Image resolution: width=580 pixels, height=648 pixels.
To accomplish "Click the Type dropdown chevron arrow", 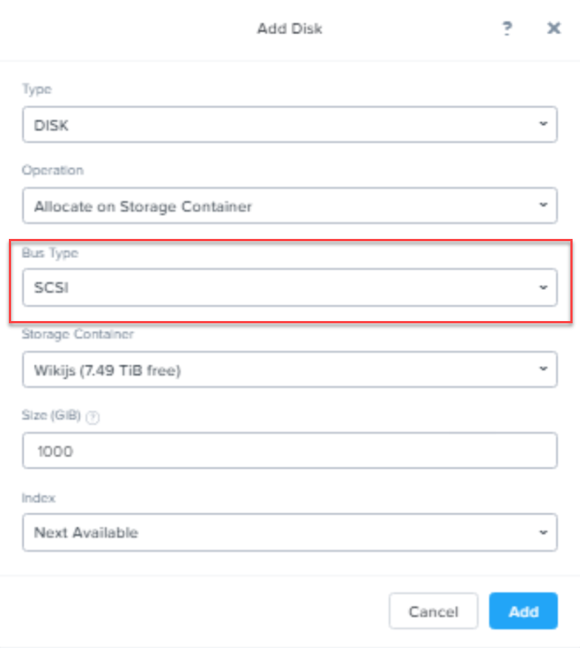I will [x=543, y=124].
